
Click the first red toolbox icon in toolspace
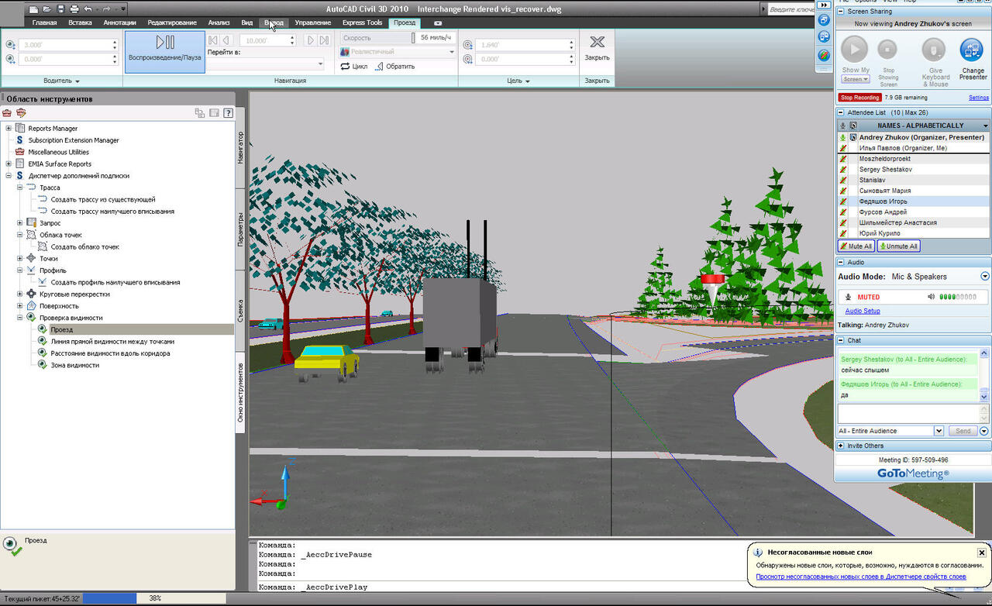(8, 113)
